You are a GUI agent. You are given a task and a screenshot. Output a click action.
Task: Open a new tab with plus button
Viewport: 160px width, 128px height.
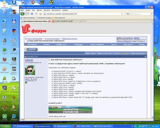[x=85, y=21]
